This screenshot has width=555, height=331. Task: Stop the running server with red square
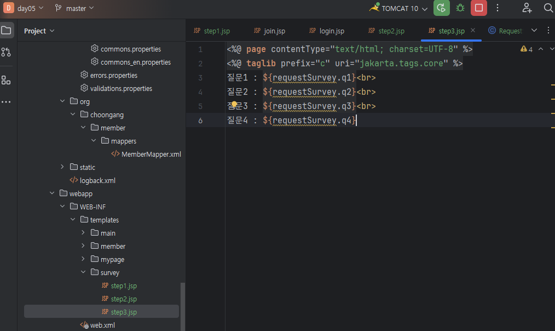click(478, 8)
